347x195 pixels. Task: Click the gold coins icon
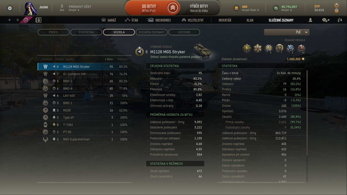[x=236, y=8]
